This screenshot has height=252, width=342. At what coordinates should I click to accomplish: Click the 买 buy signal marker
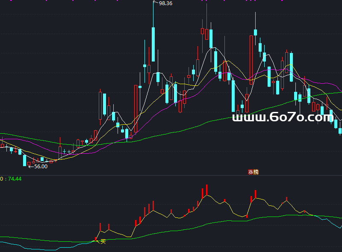(x=103, y=241)
